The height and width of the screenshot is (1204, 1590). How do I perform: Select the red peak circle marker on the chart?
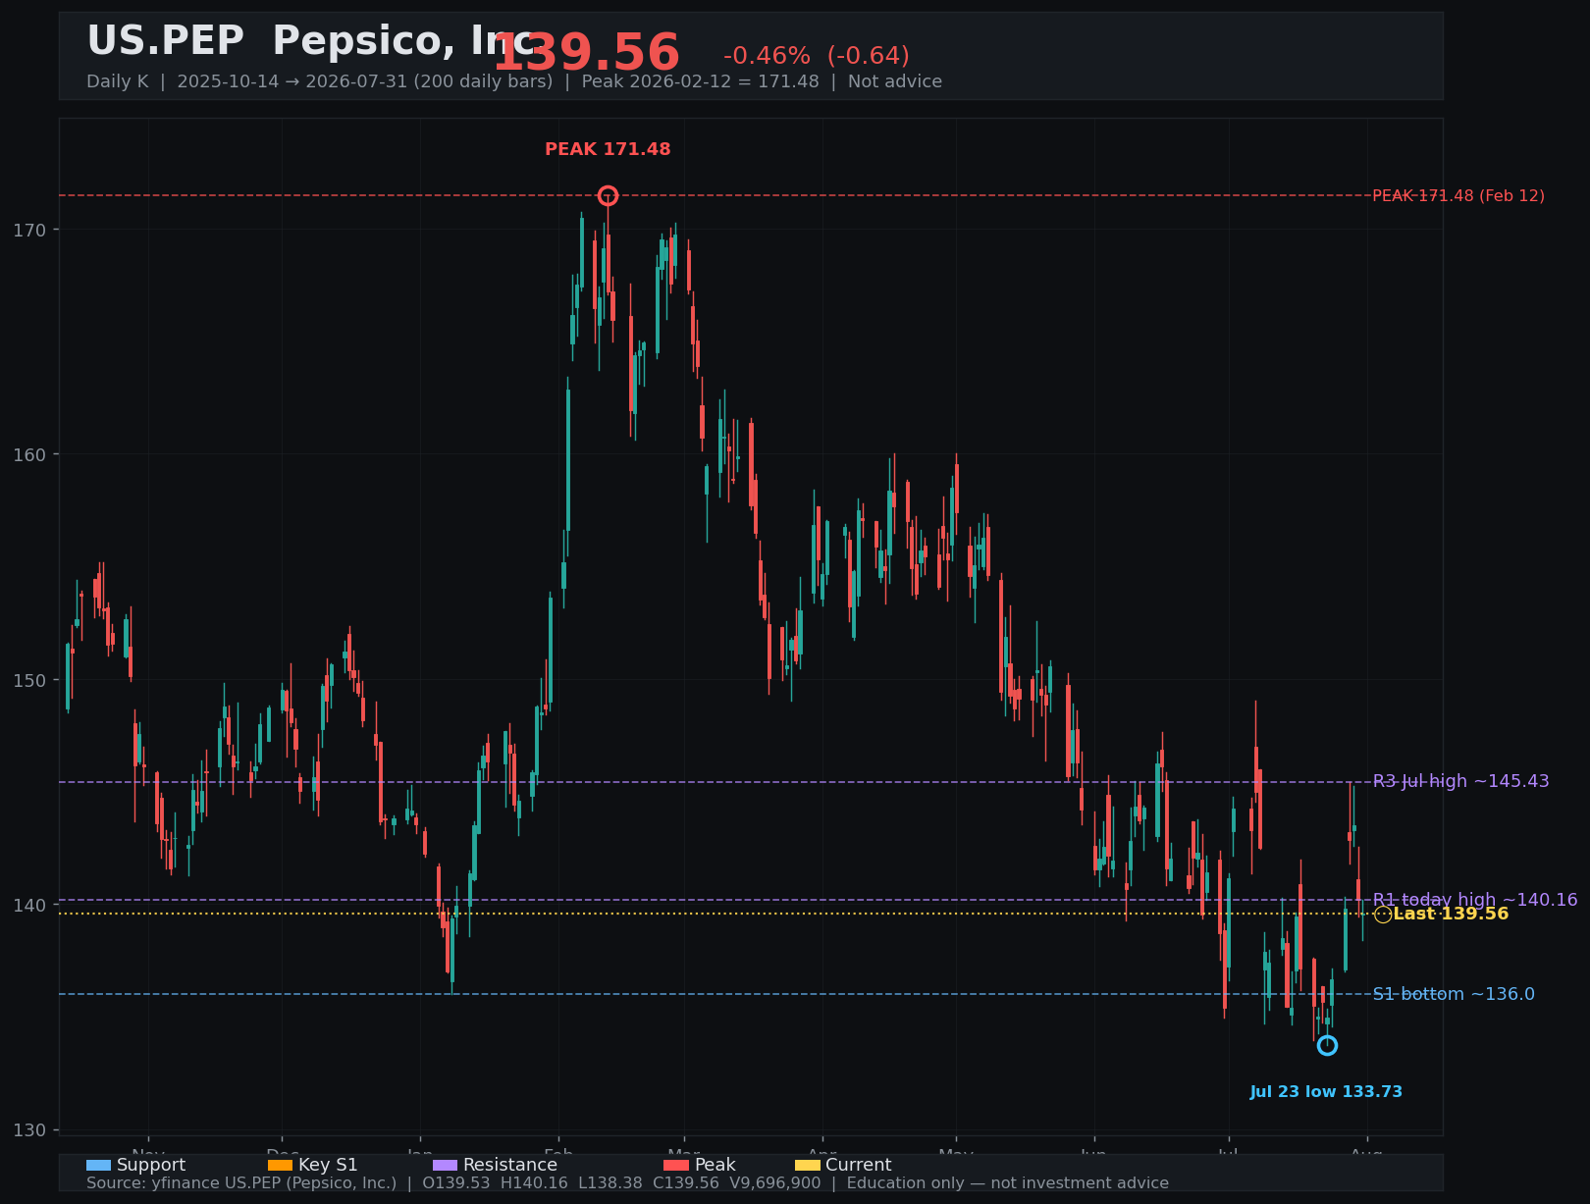608,195
